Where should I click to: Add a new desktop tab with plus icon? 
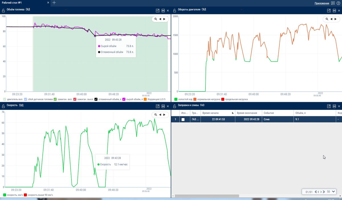coord(54,3)
